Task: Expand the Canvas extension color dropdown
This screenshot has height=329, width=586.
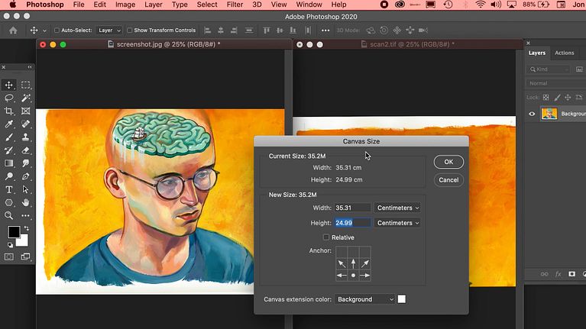Action: pos(364,299)
